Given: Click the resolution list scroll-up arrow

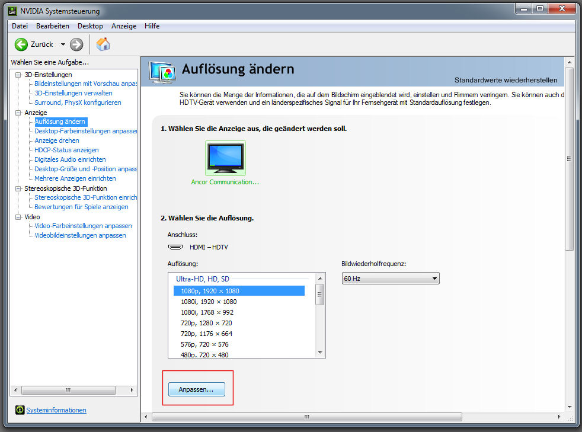Looking at the screenshot, I should click(x=320, y=279).
